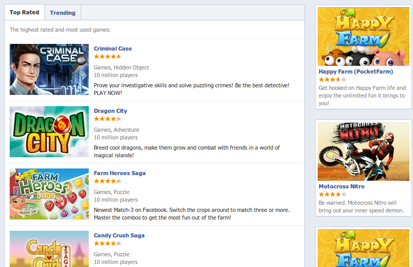Click the Dragon City star rating
Viewport: 413px width, 267px height.
pos(108,119)
